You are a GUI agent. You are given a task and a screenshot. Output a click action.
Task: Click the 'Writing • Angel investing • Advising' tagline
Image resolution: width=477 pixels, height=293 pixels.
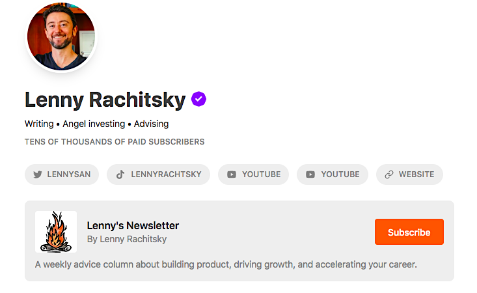tap(97, 124)
